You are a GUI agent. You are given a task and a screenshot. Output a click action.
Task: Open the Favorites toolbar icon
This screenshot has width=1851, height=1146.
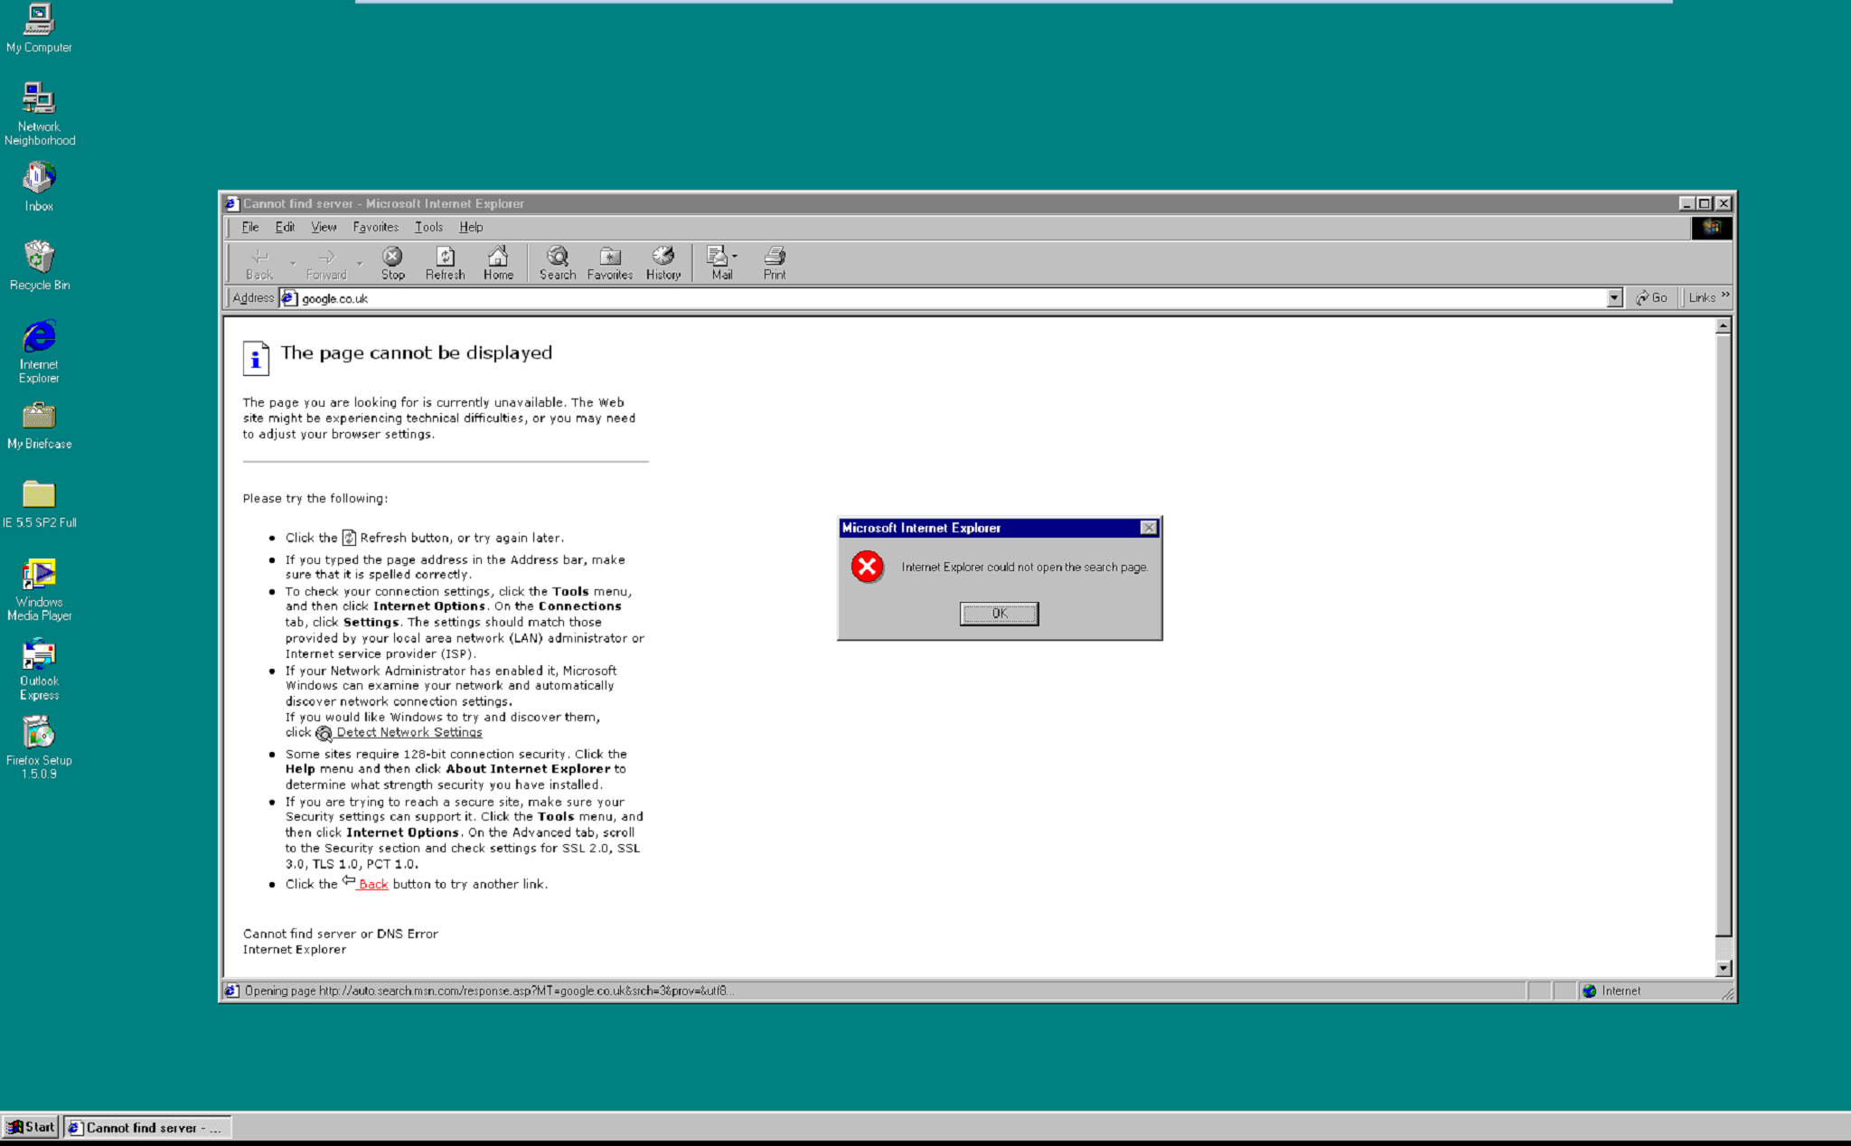pos(610,263)
